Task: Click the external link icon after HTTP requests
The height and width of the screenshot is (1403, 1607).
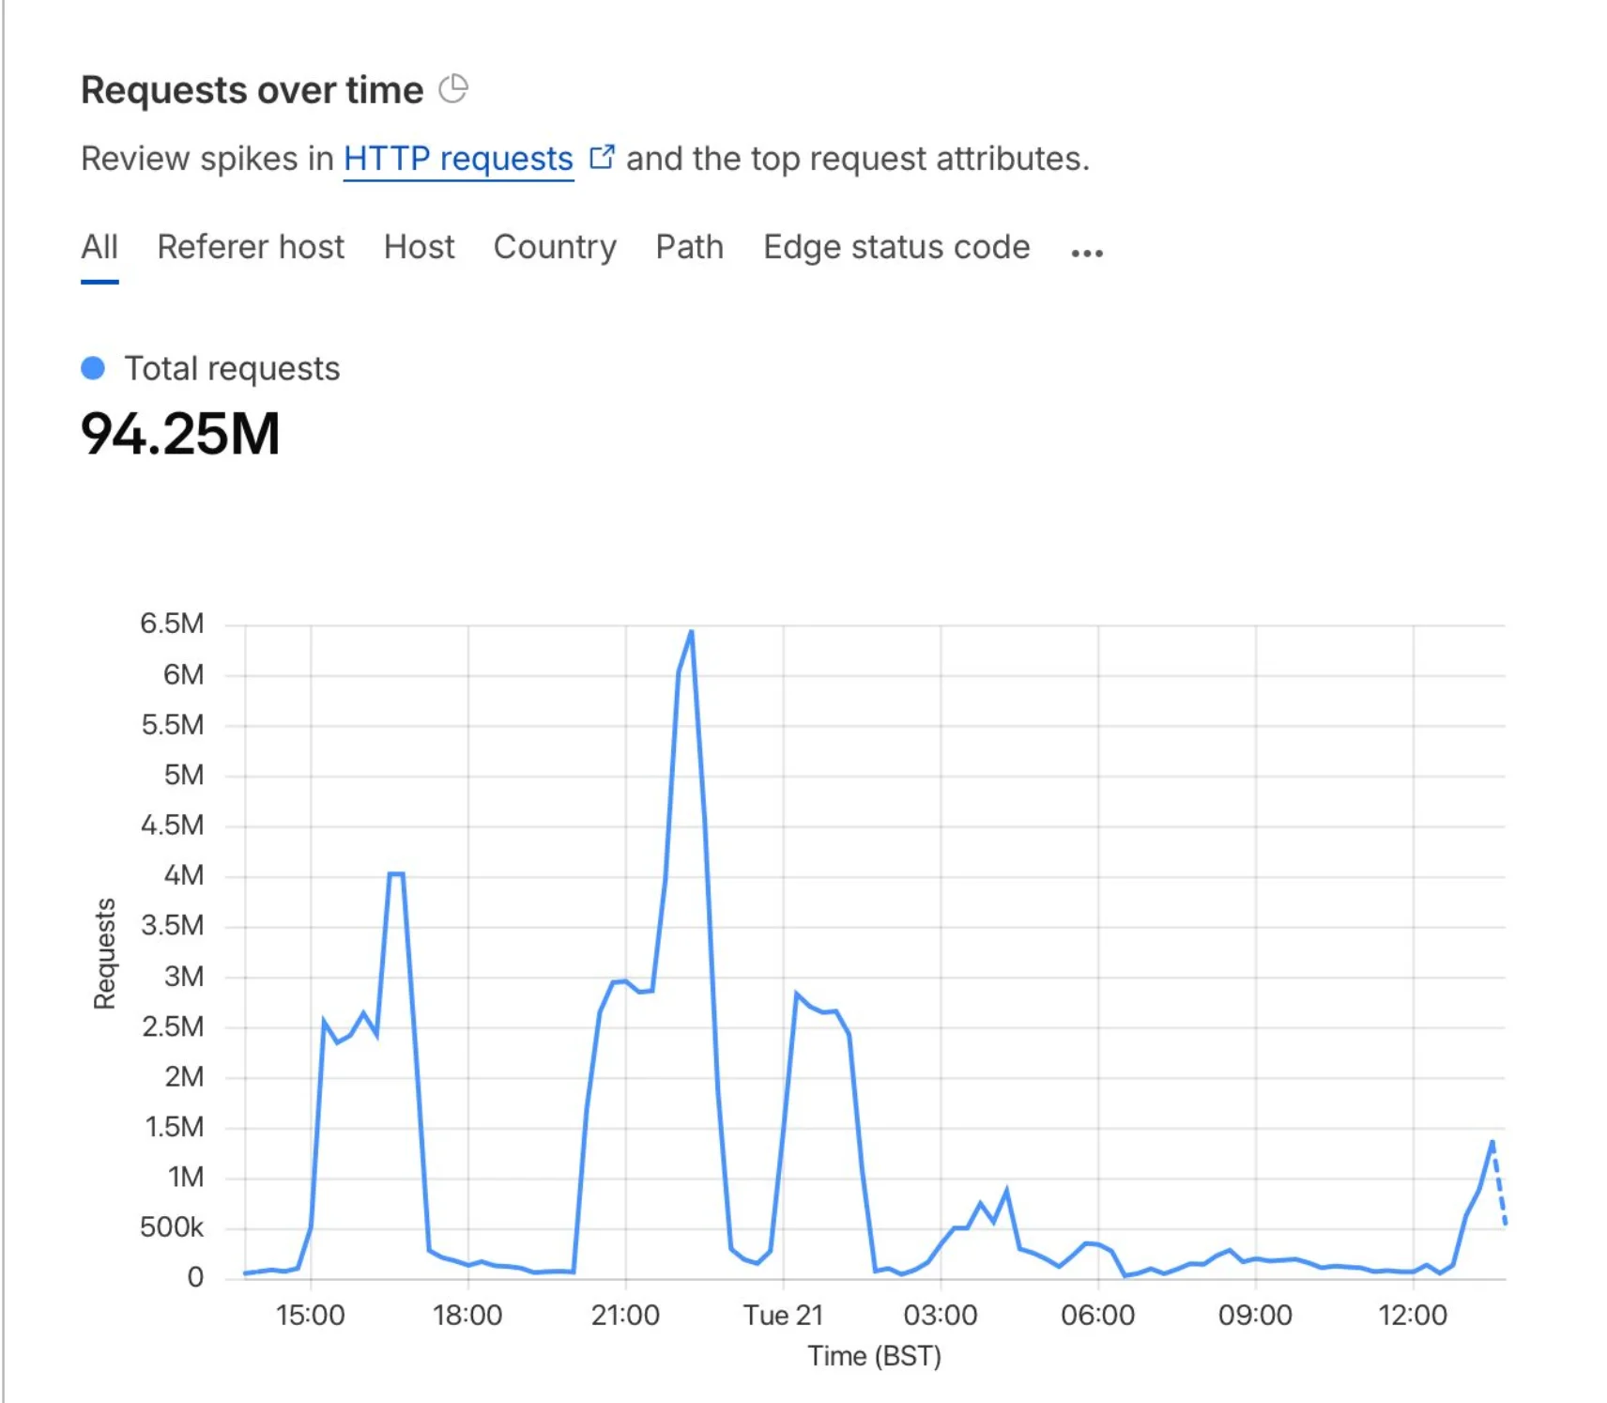Action: 602,157
